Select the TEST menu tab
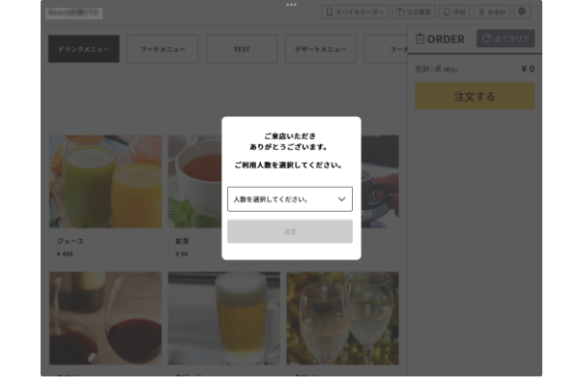The width and height of the screenshot is (580, 389). tap(241, 48)
